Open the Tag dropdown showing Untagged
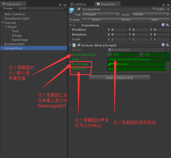 [x=101, y=14]
